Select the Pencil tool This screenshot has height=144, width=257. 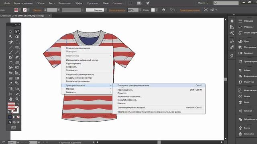pos(17,52)
